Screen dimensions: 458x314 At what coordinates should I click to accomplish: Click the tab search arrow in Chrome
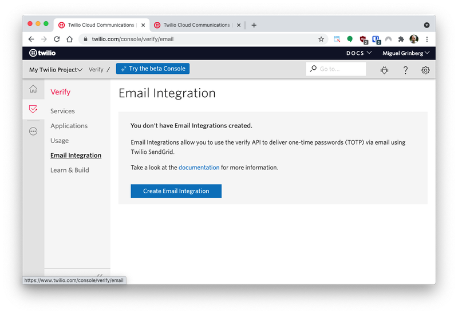point(427,25)
